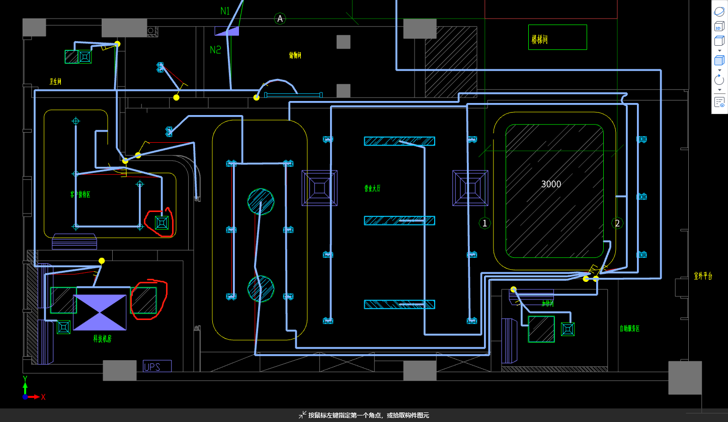
Task: Select the hatched box beside 楼梯间
Action: pos(451,62)
